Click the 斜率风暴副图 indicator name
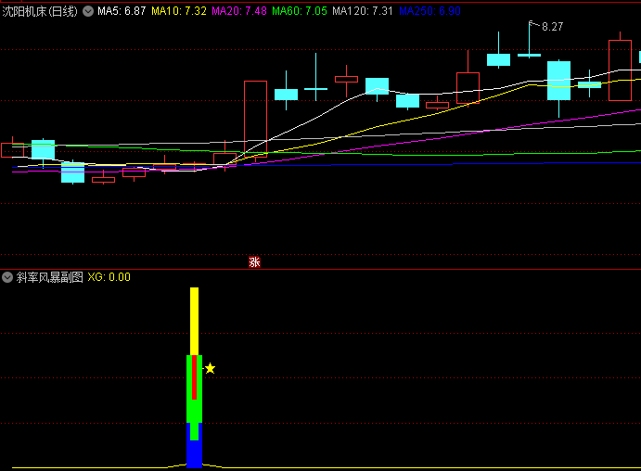Screen dimensions: 641x471 pos(49,277)
